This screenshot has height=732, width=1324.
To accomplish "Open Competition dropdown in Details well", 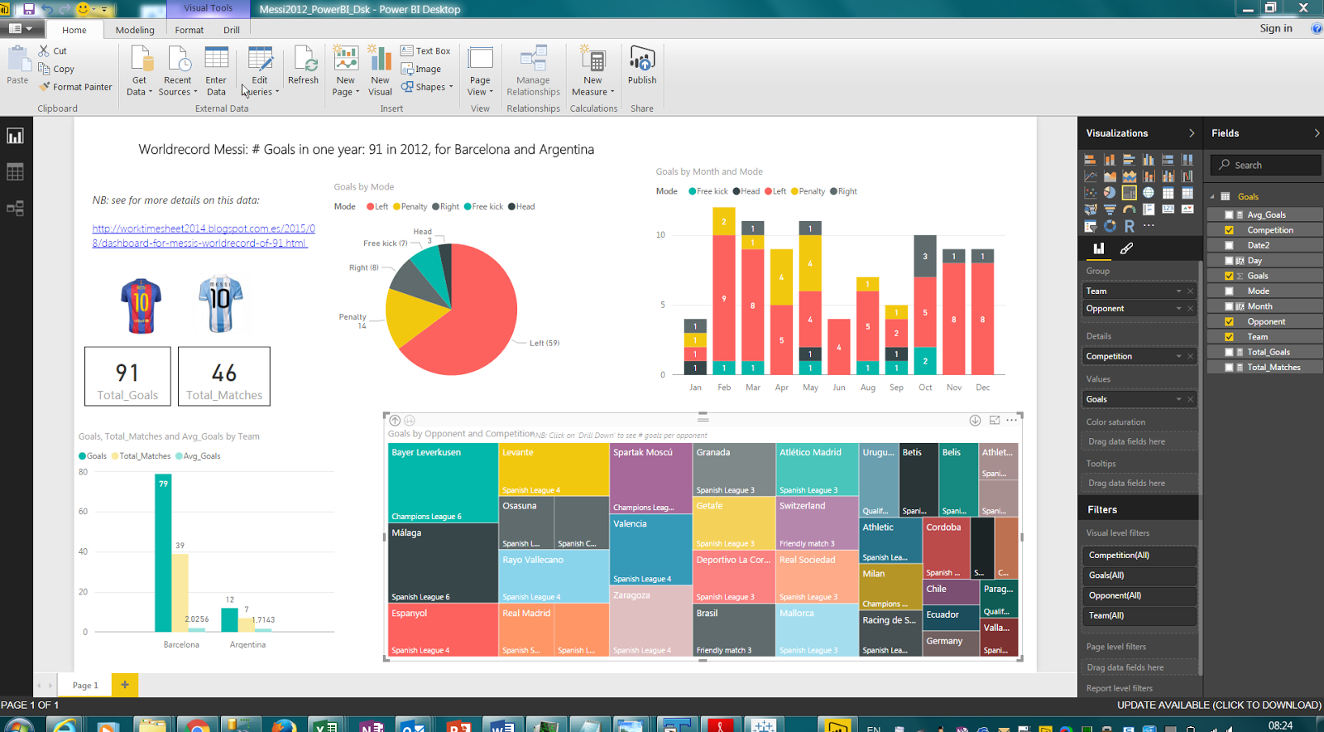I will (1178, 357).
